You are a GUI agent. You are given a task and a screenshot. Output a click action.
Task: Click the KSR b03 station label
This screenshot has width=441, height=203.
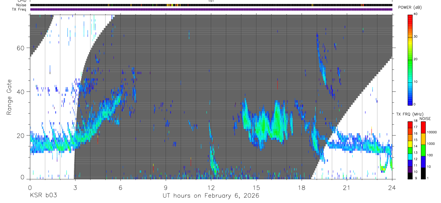click(x=43, y=196)
